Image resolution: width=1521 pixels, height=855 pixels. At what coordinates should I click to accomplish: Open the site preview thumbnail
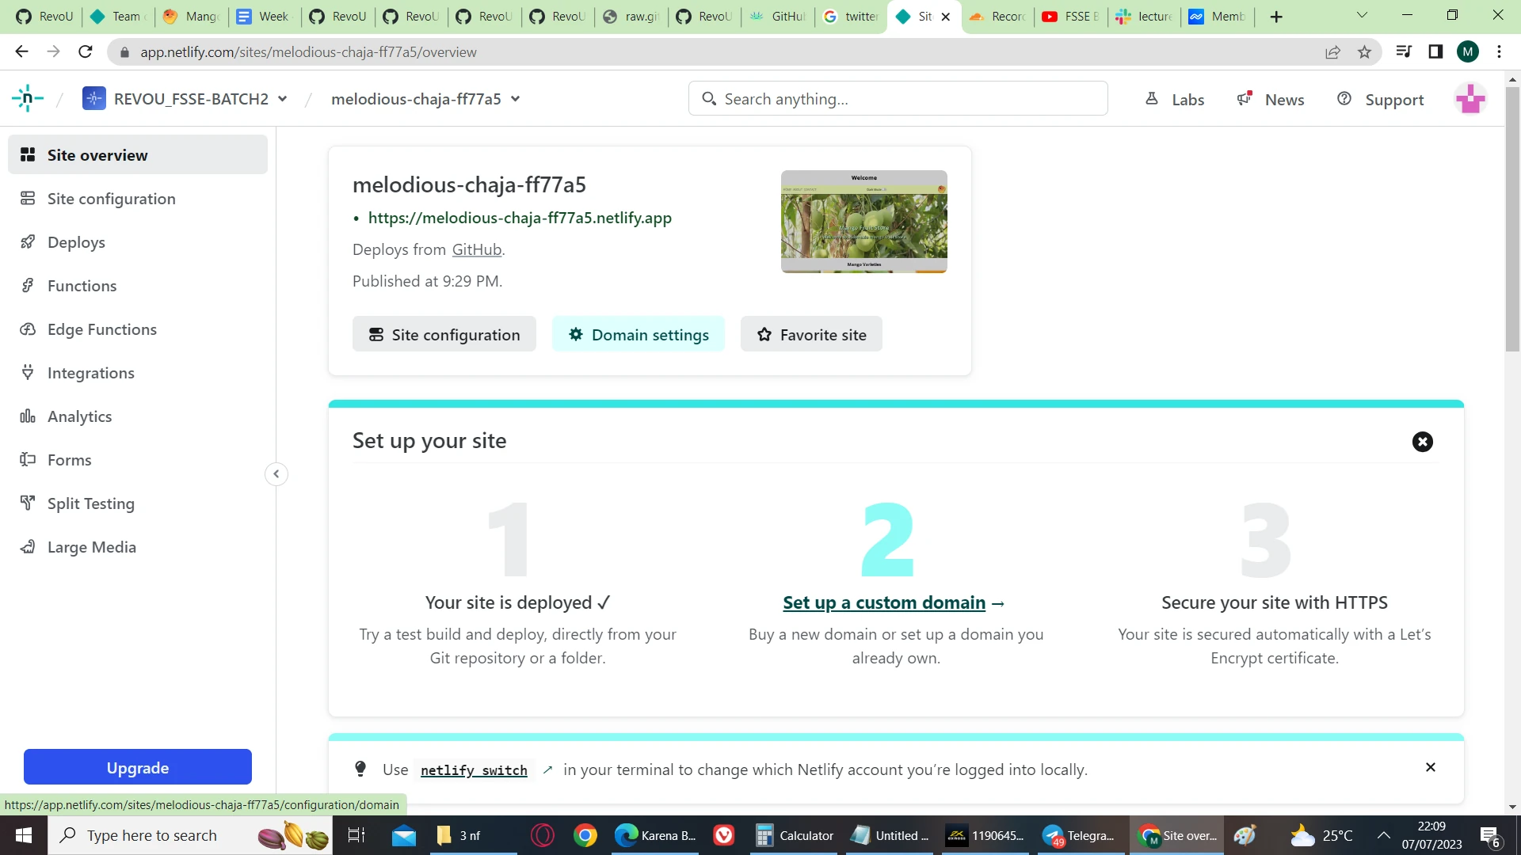(863, 222)
